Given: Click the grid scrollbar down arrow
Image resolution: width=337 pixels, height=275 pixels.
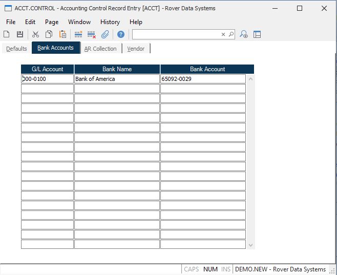Looking at the screenshot, I should coord(250,245).
